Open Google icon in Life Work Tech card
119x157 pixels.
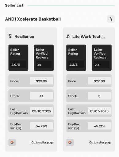coord(70,142)
